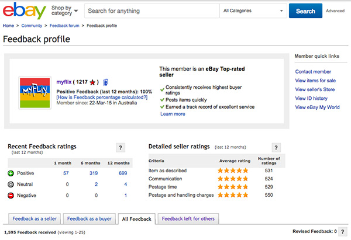Open the Community breadcrumb link
Viewport: 351px width, 240px height.
pyautogui.click(x=32, y=26)
